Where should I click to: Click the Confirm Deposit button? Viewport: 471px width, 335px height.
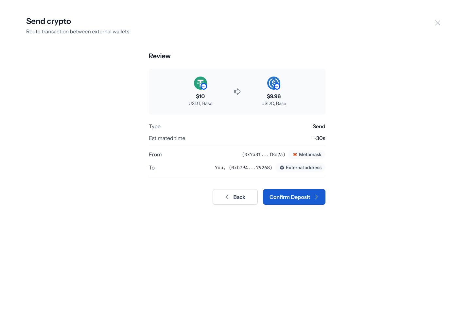(x=294, y=197)
